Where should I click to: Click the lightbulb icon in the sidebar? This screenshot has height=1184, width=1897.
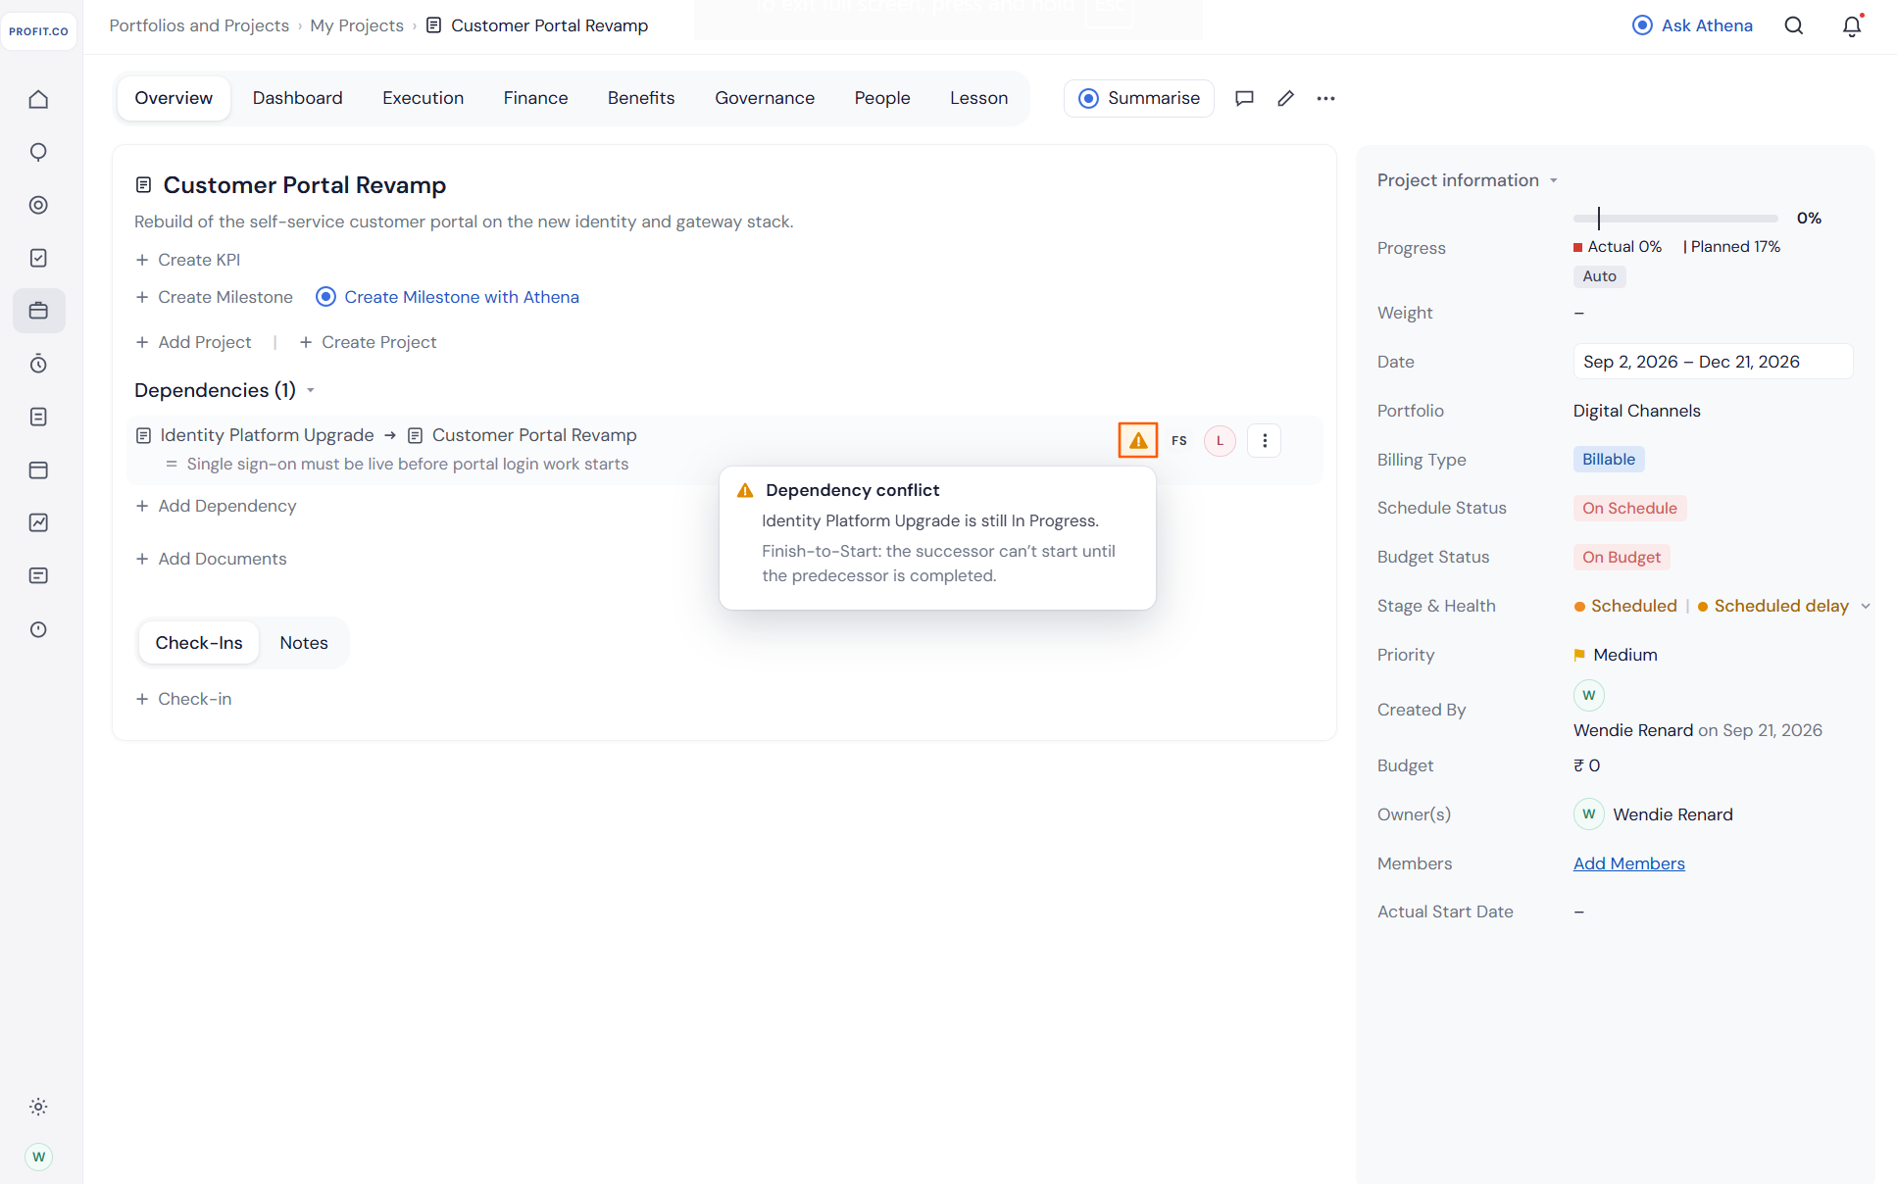point(38,152)
